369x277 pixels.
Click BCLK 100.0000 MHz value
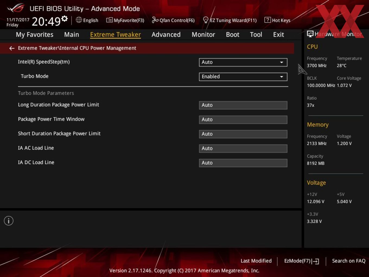point(321,85)
